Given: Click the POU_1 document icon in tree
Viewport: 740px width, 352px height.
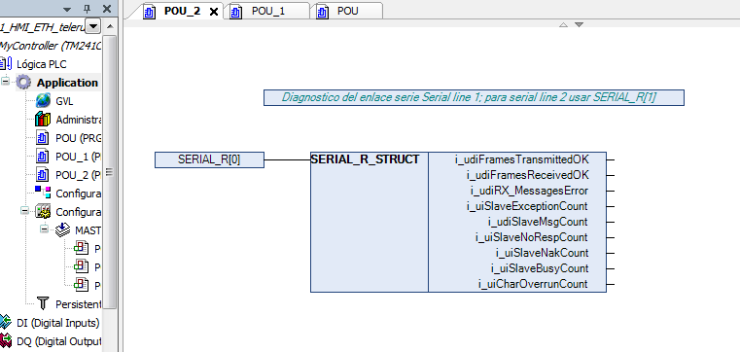Looking at the screenshot, I should click(x=43, y=157).
